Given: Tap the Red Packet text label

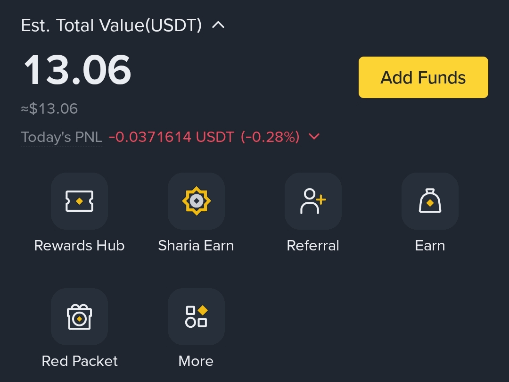Looking at the screenshot, I should pos(80,361).
